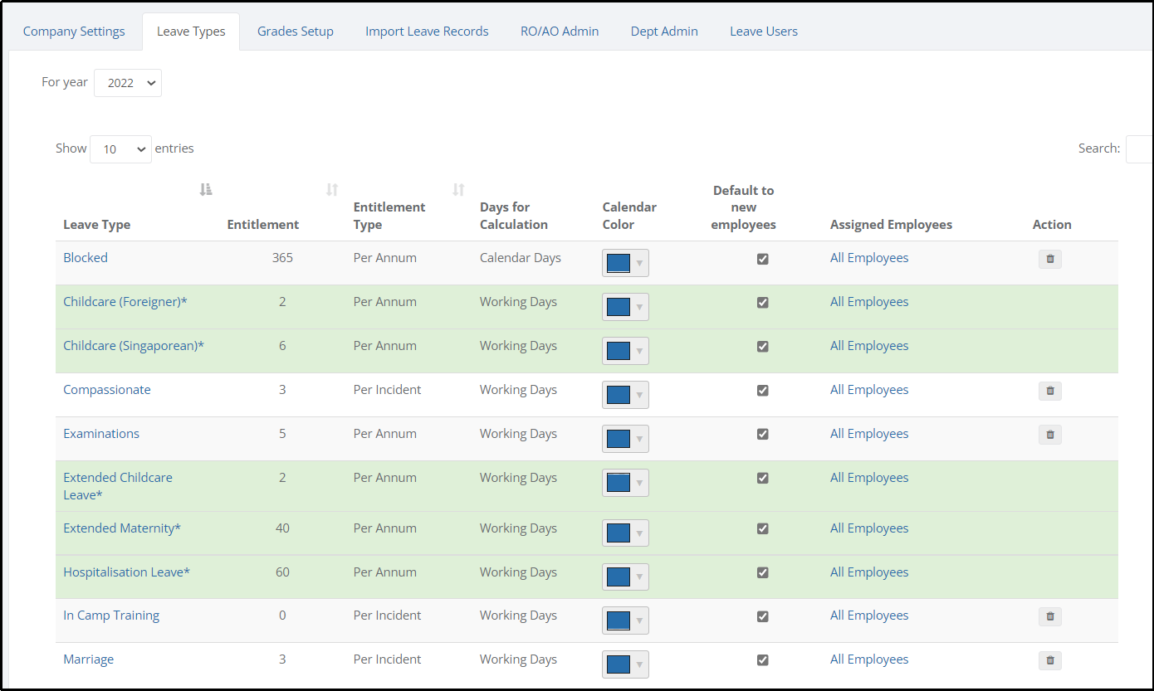This screenshot has width=1154, height=691.
Task: Open the Compassionate leave type link
Action: [x=107, y=390]
